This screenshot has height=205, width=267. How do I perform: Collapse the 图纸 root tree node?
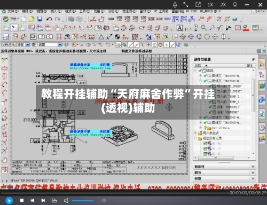(x=196, y=70)
